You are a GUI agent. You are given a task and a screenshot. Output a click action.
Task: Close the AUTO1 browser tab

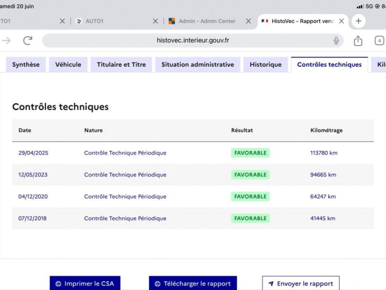coord(155,21)
